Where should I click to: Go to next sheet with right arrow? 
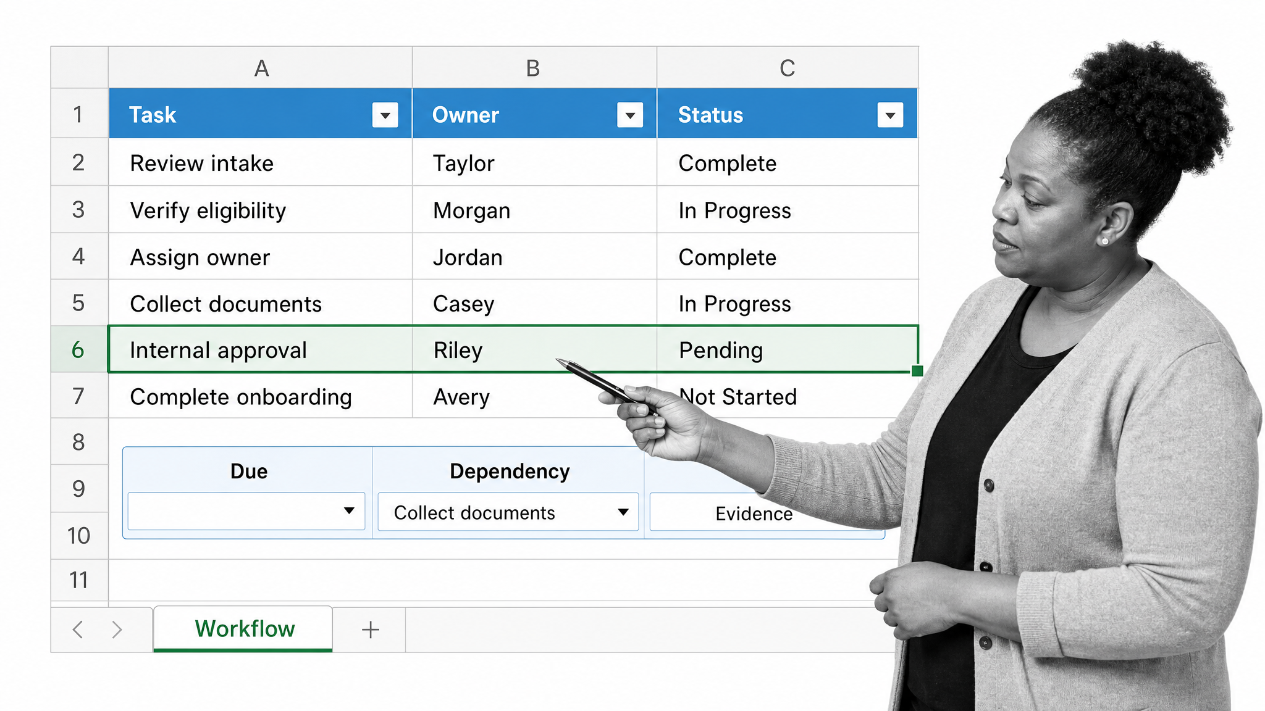[x=117, y=630]
